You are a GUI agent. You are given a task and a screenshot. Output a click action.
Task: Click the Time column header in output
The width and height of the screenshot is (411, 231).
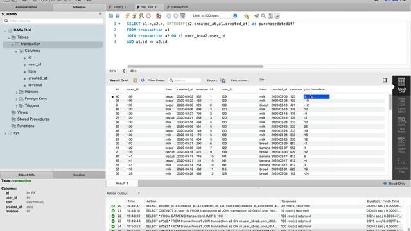(131, 201)
